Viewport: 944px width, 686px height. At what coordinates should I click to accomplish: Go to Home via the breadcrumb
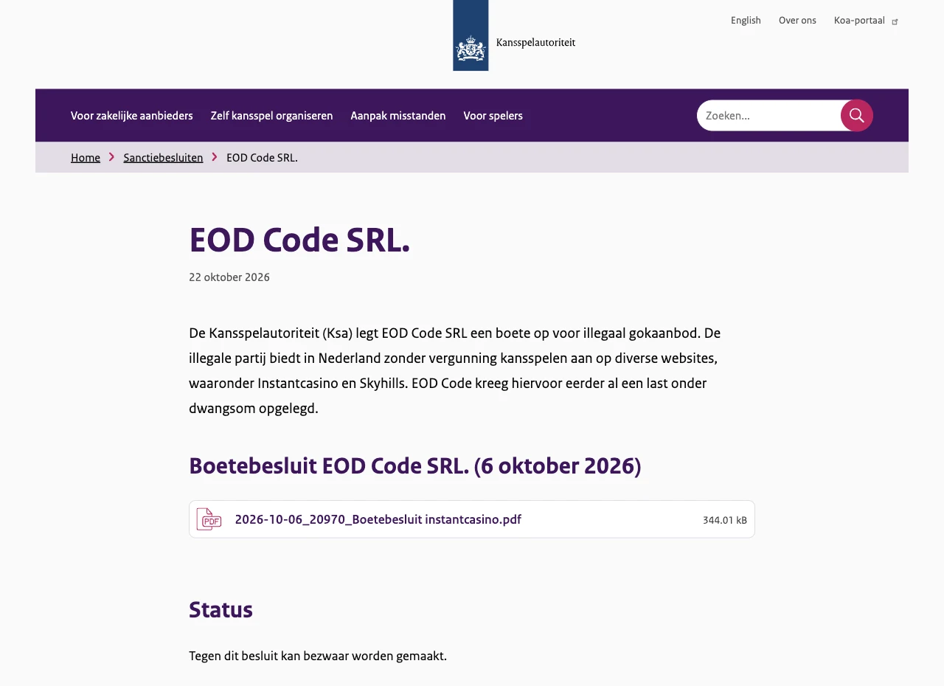pyautogui.click(x=86, y=157)
